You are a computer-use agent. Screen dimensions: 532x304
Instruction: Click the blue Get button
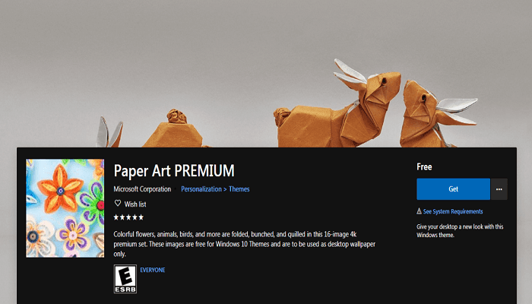[453, 189]
